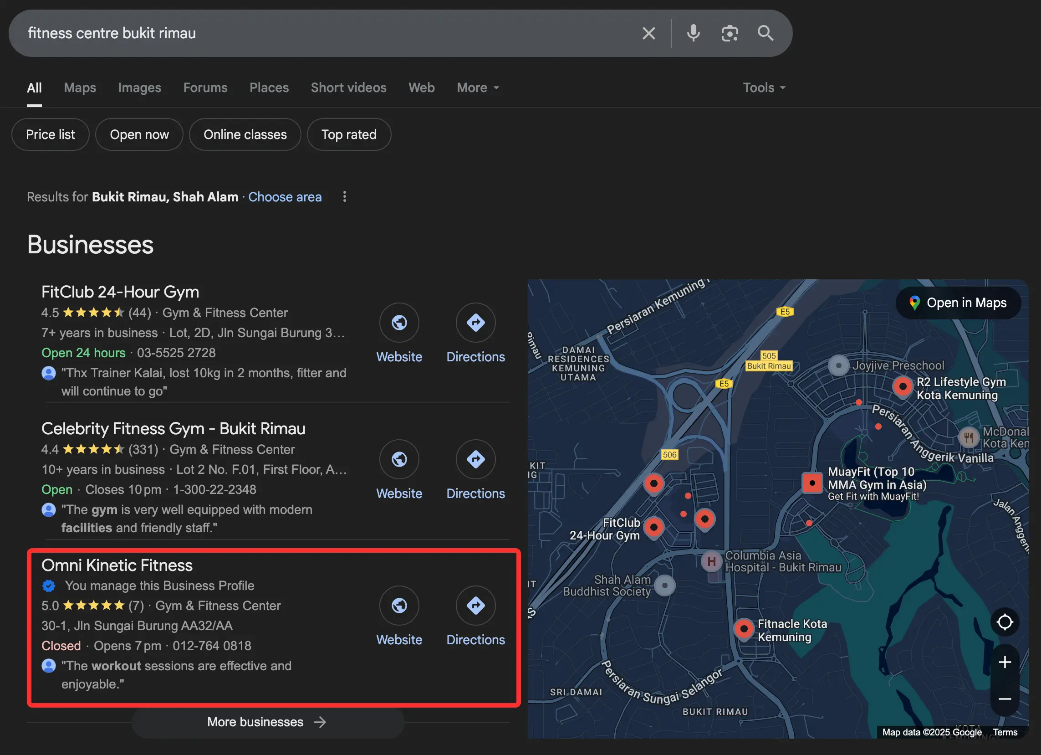Click McDonald's restaurant map marker
This screenshot has height=755, width=1041.
[968, 437]
